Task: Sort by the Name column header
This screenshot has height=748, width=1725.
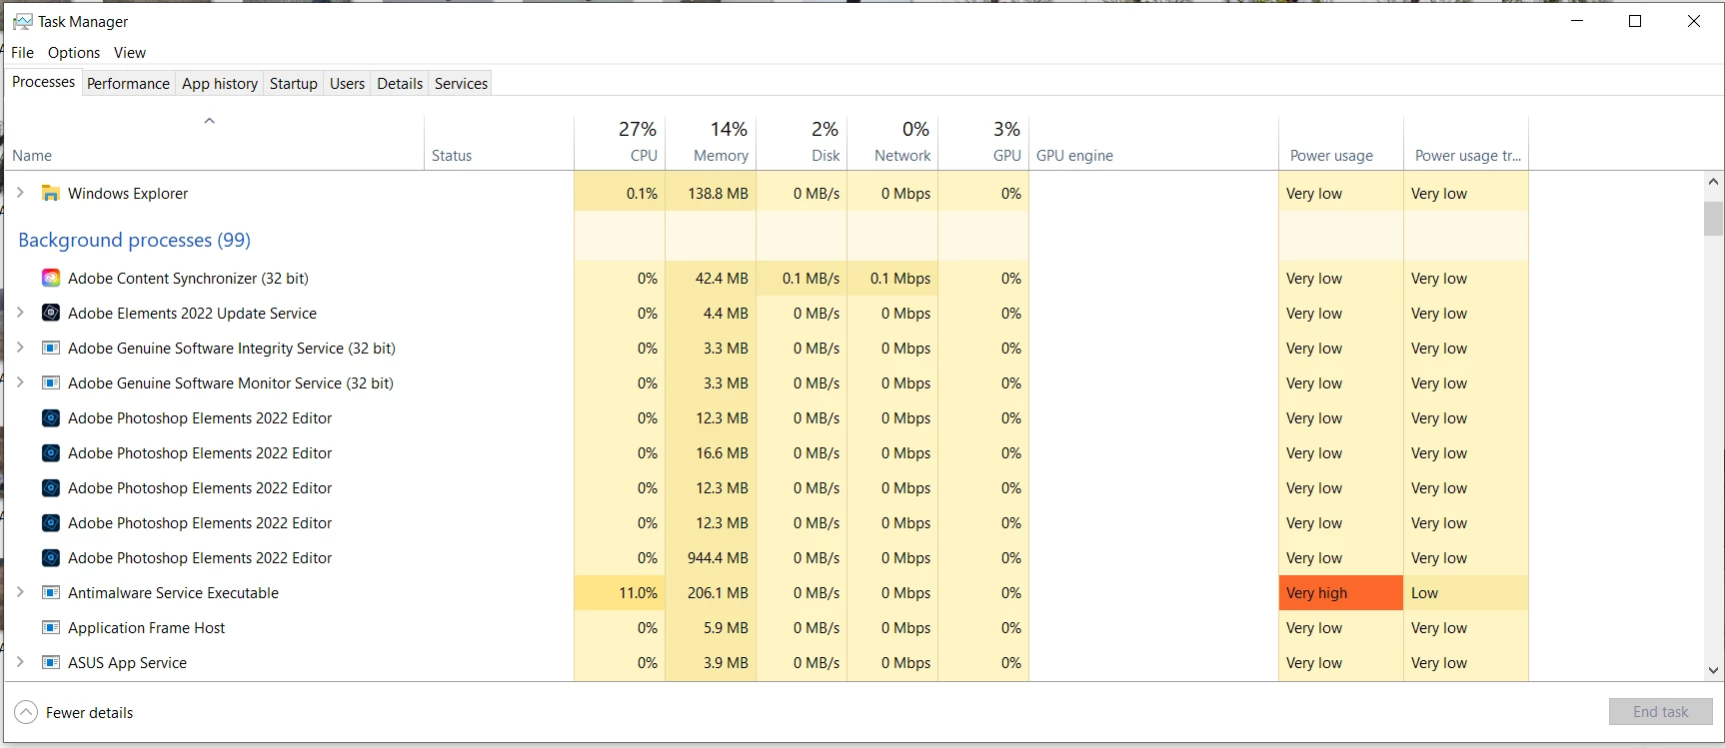Action: 214,143
